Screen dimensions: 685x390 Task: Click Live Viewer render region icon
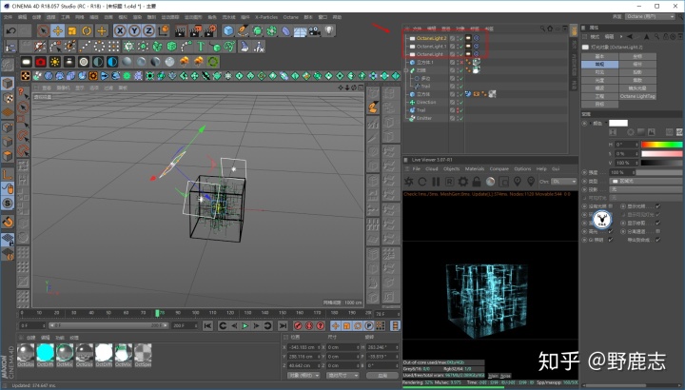pyautogui.click(x=503, y=182)
